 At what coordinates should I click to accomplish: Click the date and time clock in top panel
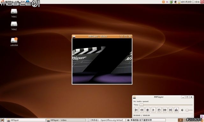click(192, 2)
